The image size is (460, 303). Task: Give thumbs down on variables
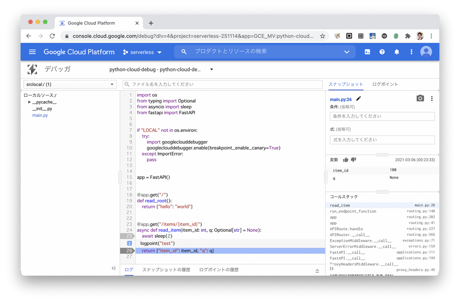tap(353, 160)
